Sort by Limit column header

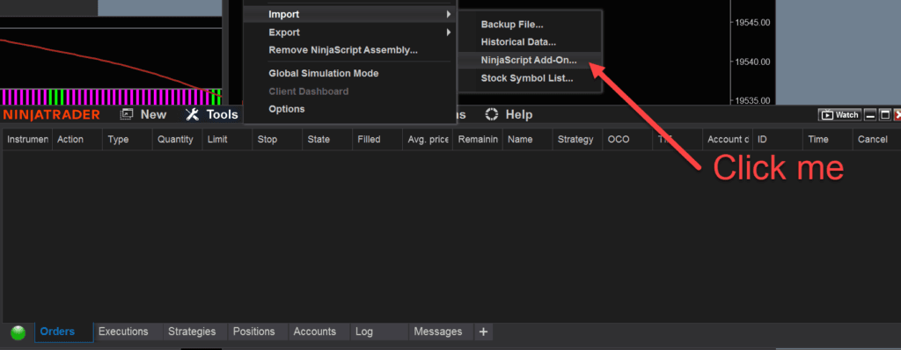click(x=227, y=140)
